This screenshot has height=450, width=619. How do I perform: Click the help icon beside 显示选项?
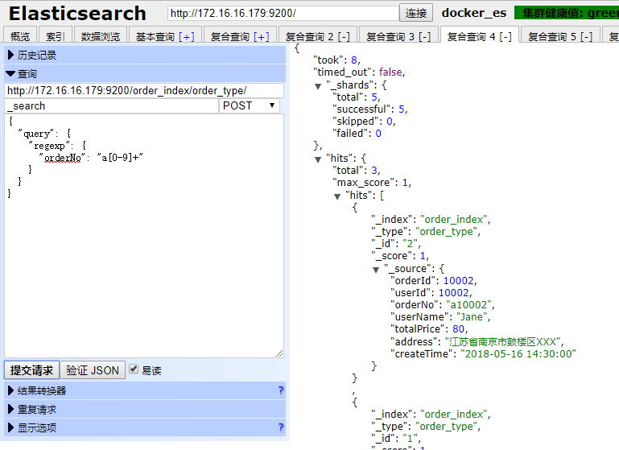[x=280, y=427]
